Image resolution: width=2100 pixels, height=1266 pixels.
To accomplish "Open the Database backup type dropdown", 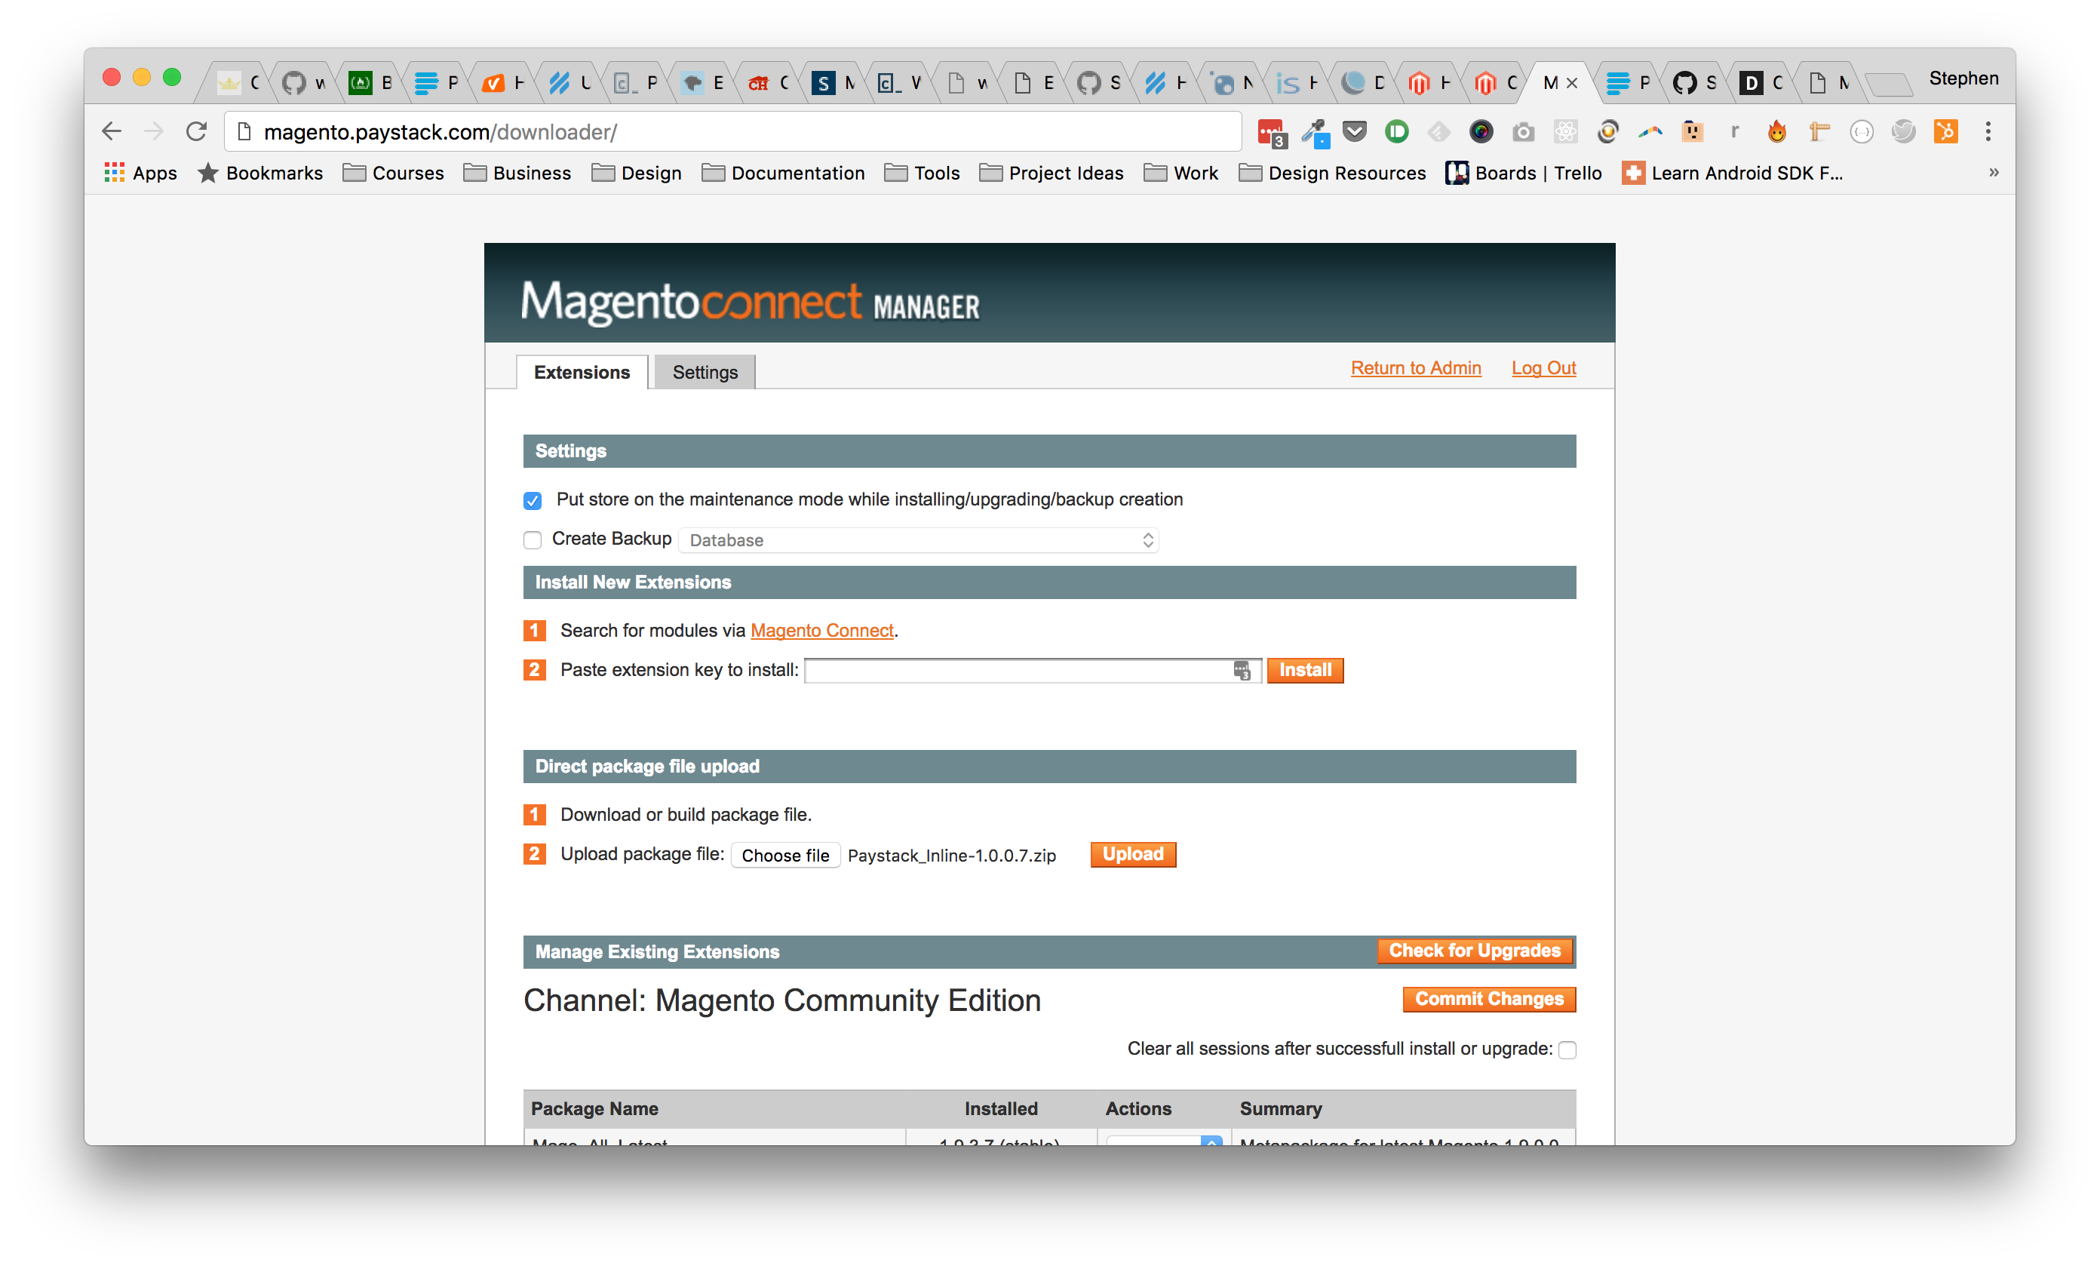I will click(919, 539).
